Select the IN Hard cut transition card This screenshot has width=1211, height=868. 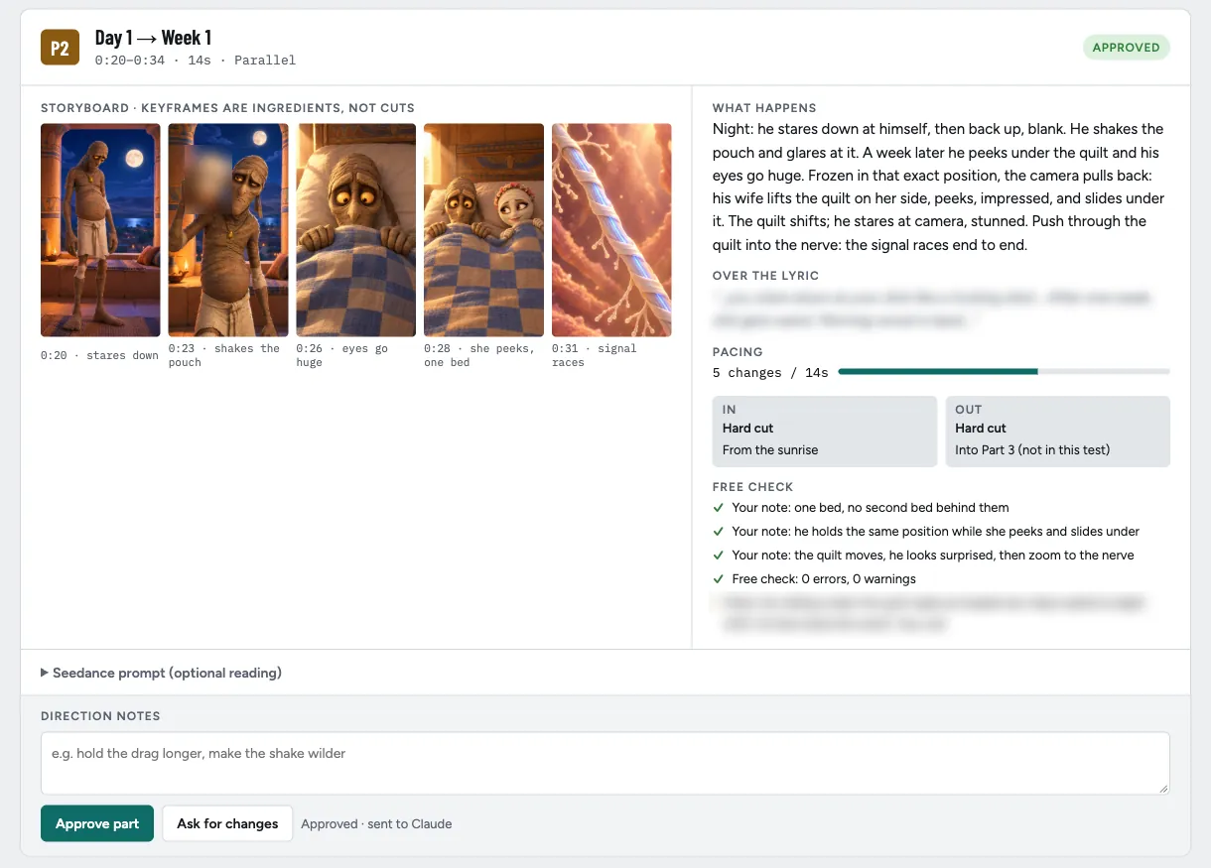click(x=825, y=432)
